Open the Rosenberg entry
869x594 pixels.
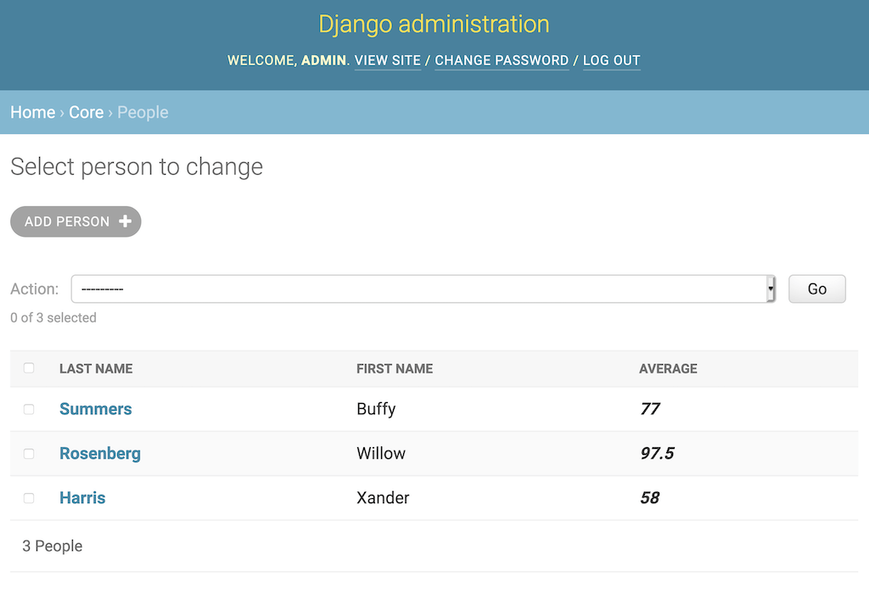100,453
